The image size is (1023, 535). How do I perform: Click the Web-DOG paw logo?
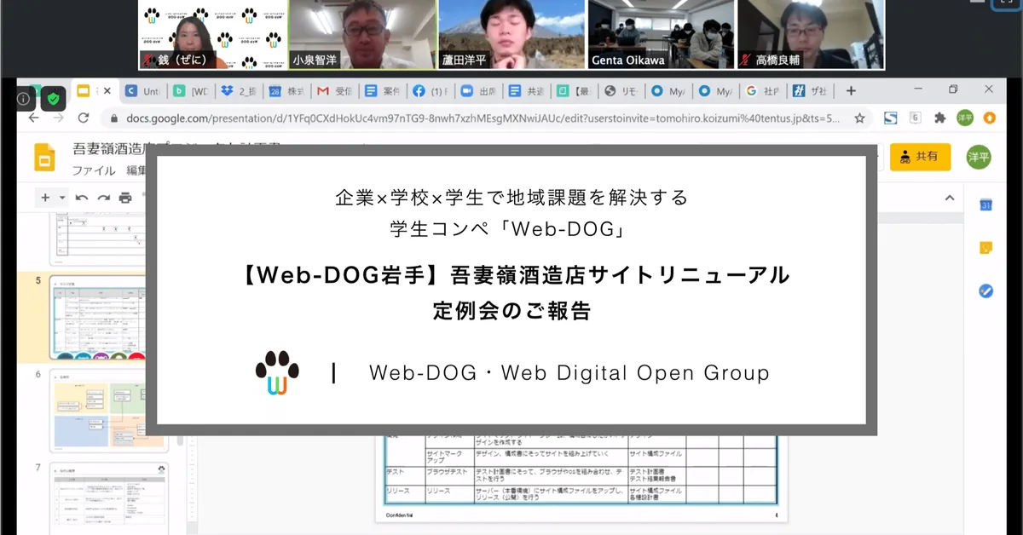[277, 372]
